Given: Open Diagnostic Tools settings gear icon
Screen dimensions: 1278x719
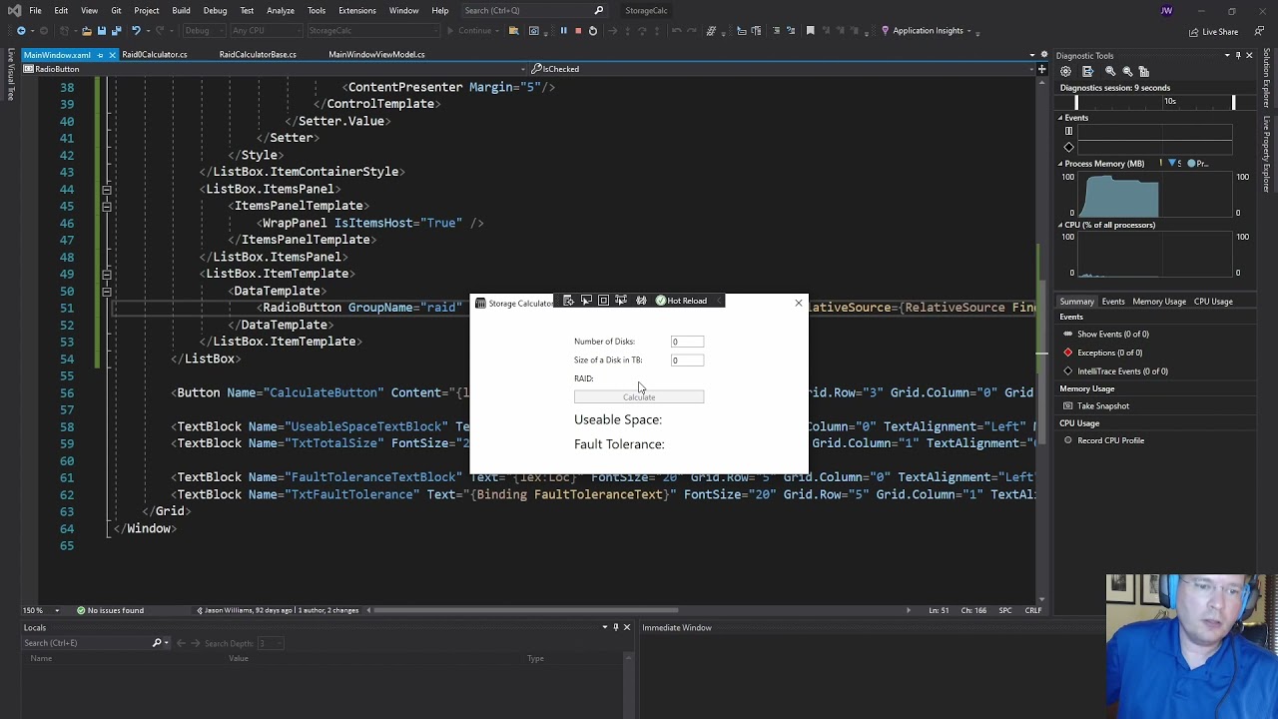Looking at the screenshot, I should [x=1066, y=72].
